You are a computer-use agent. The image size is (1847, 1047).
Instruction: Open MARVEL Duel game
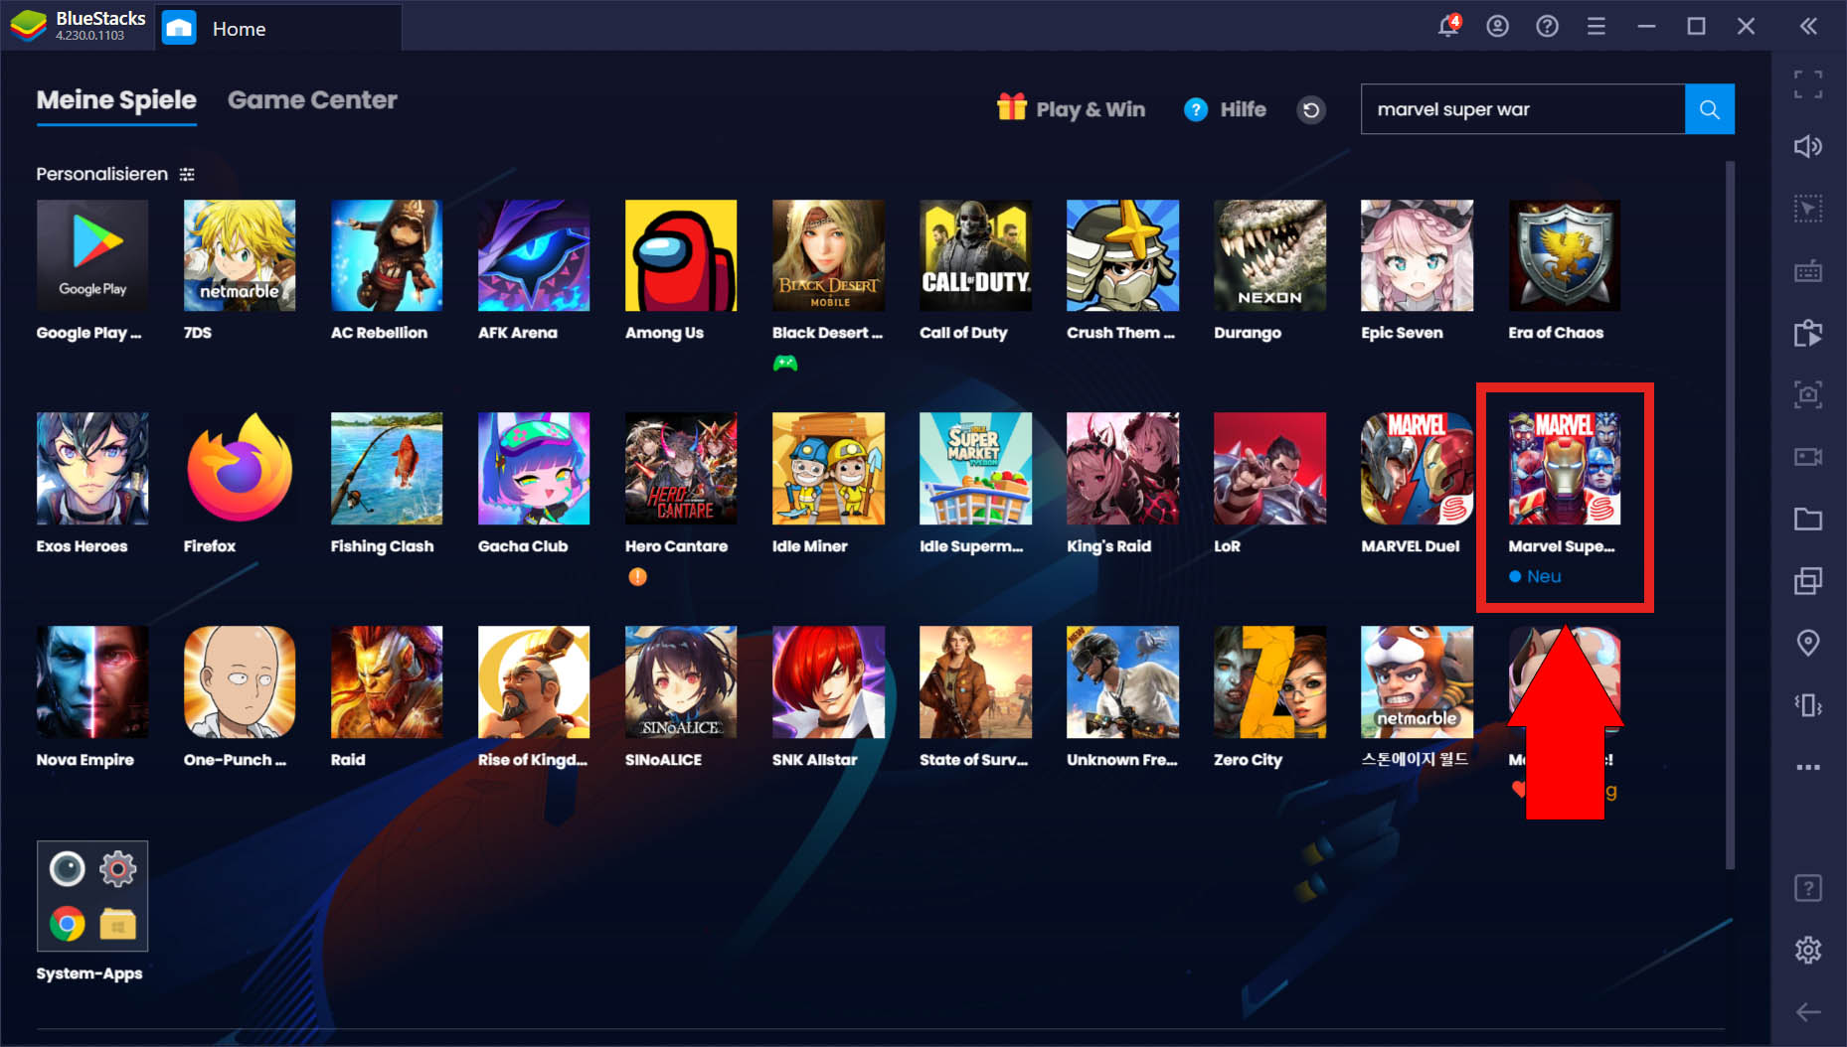click(x=1417, y=468)
